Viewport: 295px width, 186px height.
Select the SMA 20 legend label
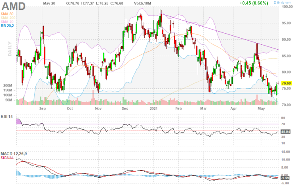7,22
